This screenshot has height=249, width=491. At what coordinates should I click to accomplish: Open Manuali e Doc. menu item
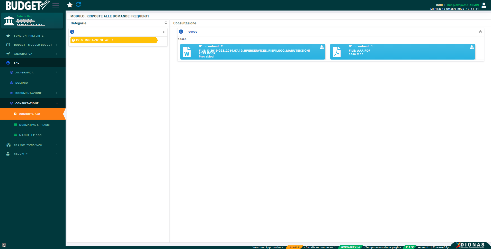point(33,135)
